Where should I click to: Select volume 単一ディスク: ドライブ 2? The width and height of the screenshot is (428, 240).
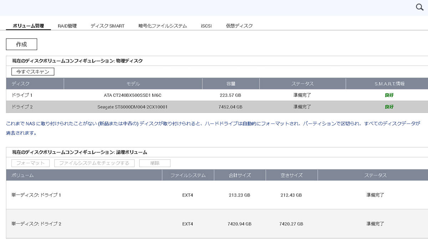point(36,224)
